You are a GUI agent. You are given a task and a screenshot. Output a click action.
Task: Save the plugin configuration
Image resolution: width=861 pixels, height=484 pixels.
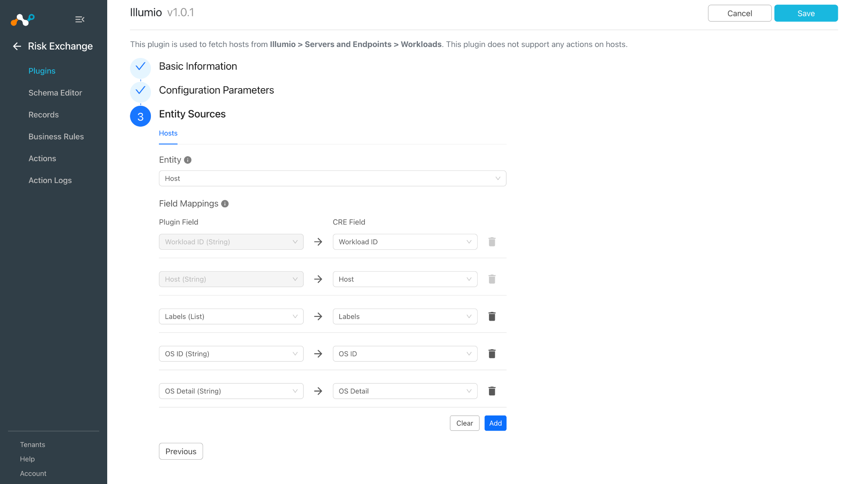coord(806,13)
